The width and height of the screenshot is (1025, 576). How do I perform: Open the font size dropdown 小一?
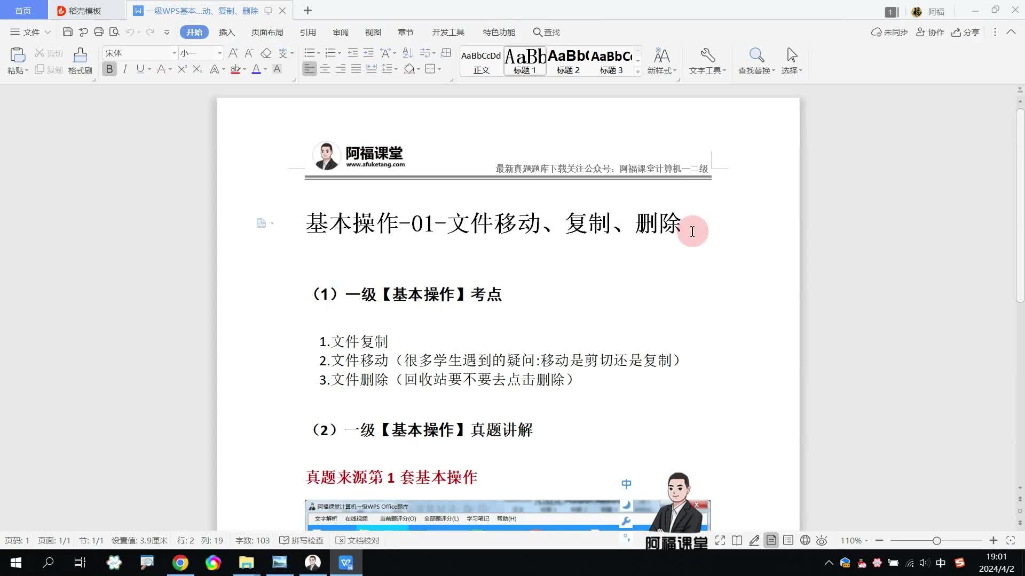(219, 53)
